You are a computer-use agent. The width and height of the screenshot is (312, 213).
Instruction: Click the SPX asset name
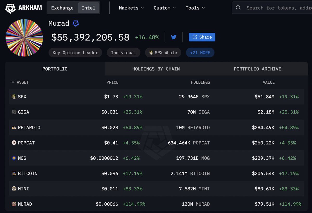point(22,97)
